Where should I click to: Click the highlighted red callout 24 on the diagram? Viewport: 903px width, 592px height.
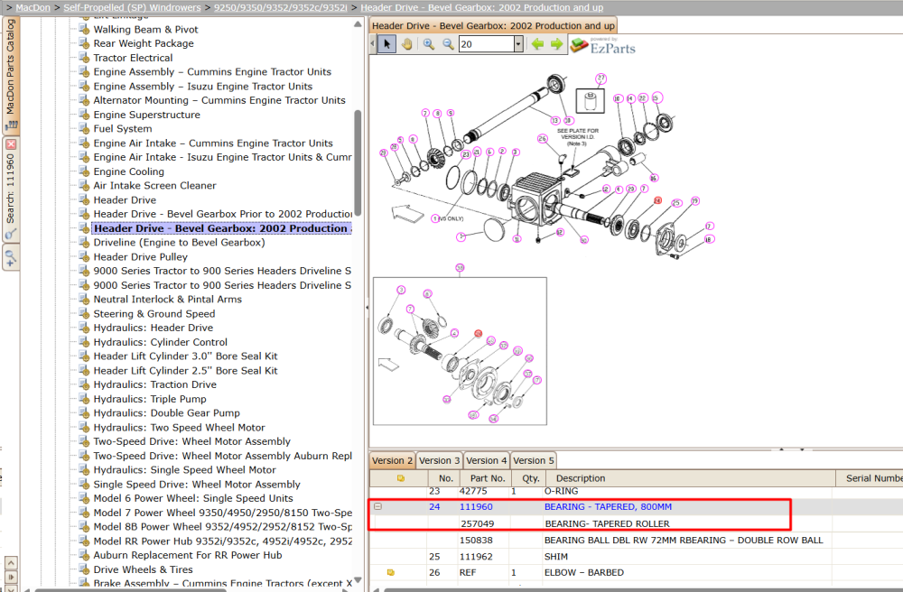657,200
